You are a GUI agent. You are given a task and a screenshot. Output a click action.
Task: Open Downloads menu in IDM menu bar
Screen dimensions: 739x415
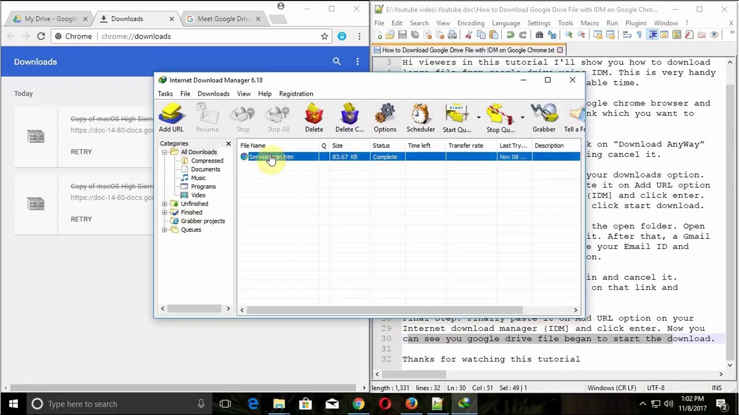point(213,94)
